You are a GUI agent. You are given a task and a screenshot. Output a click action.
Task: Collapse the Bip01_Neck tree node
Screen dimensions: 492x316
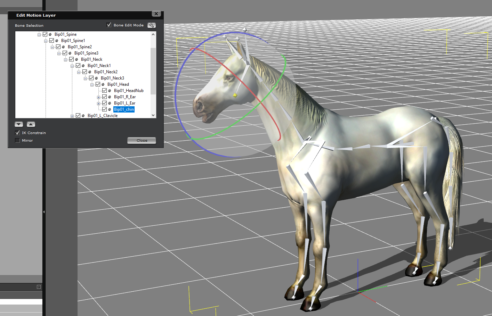(65, 60)
